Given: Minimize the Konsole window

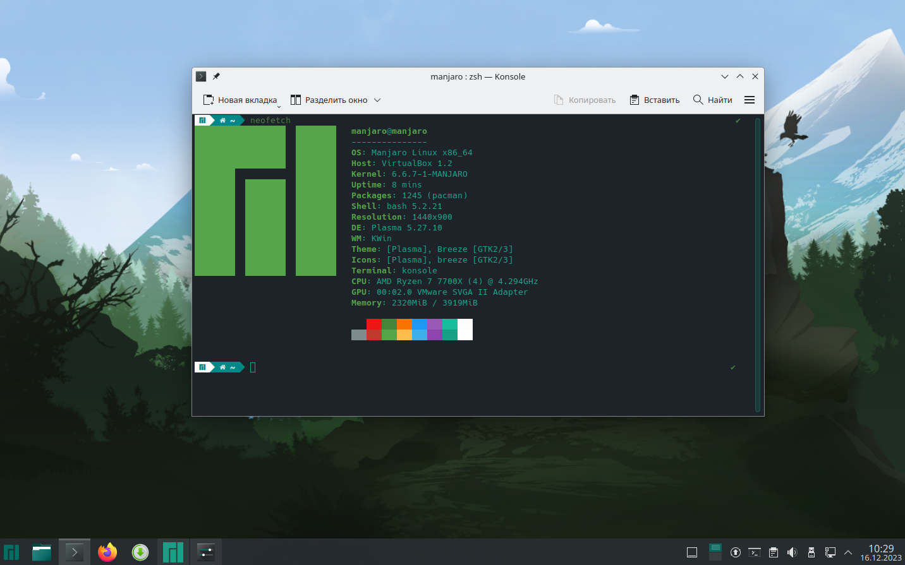Looking at the screenshot, I should coord(725,76).
